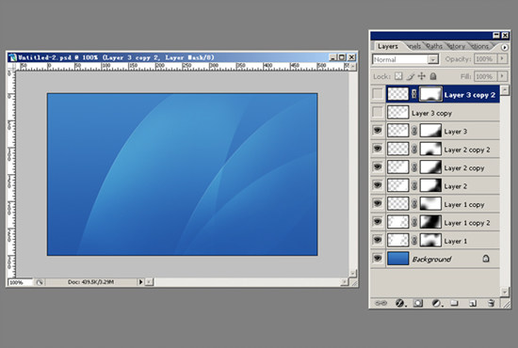The height and width of the screenshot is (348, 518).
Task: Click the lock all padlock icon
Action: click(x=433, y=76)
